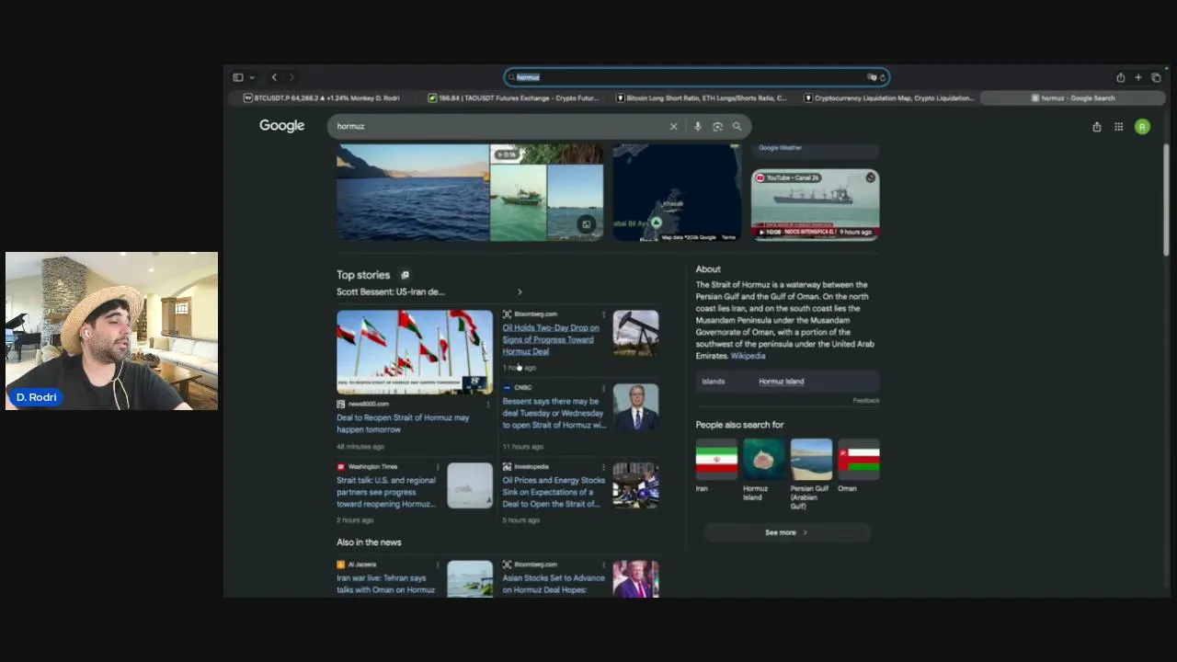Open the Safari share button
1177x662 pixels.
[1120, 77]
